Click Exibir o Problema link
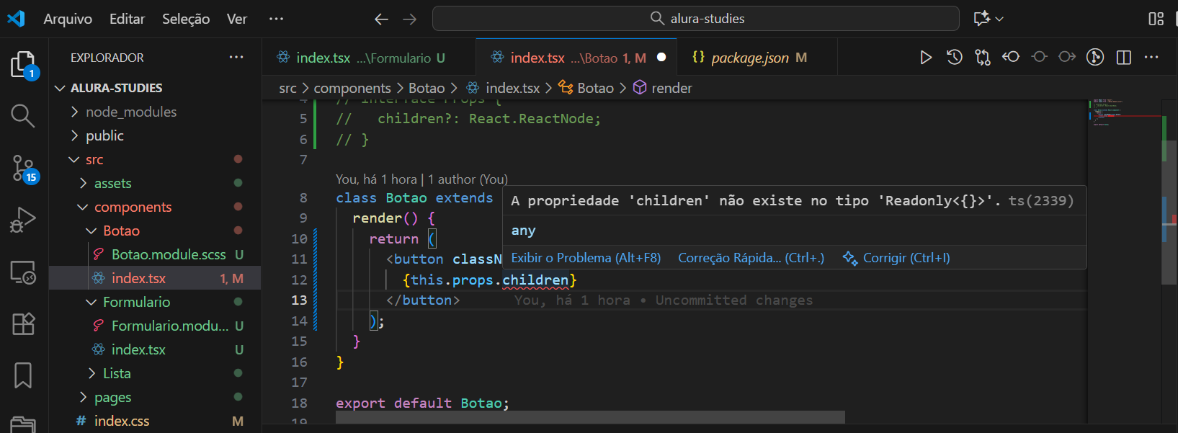Screen dimensions: 1178x433 pos(586,258)
